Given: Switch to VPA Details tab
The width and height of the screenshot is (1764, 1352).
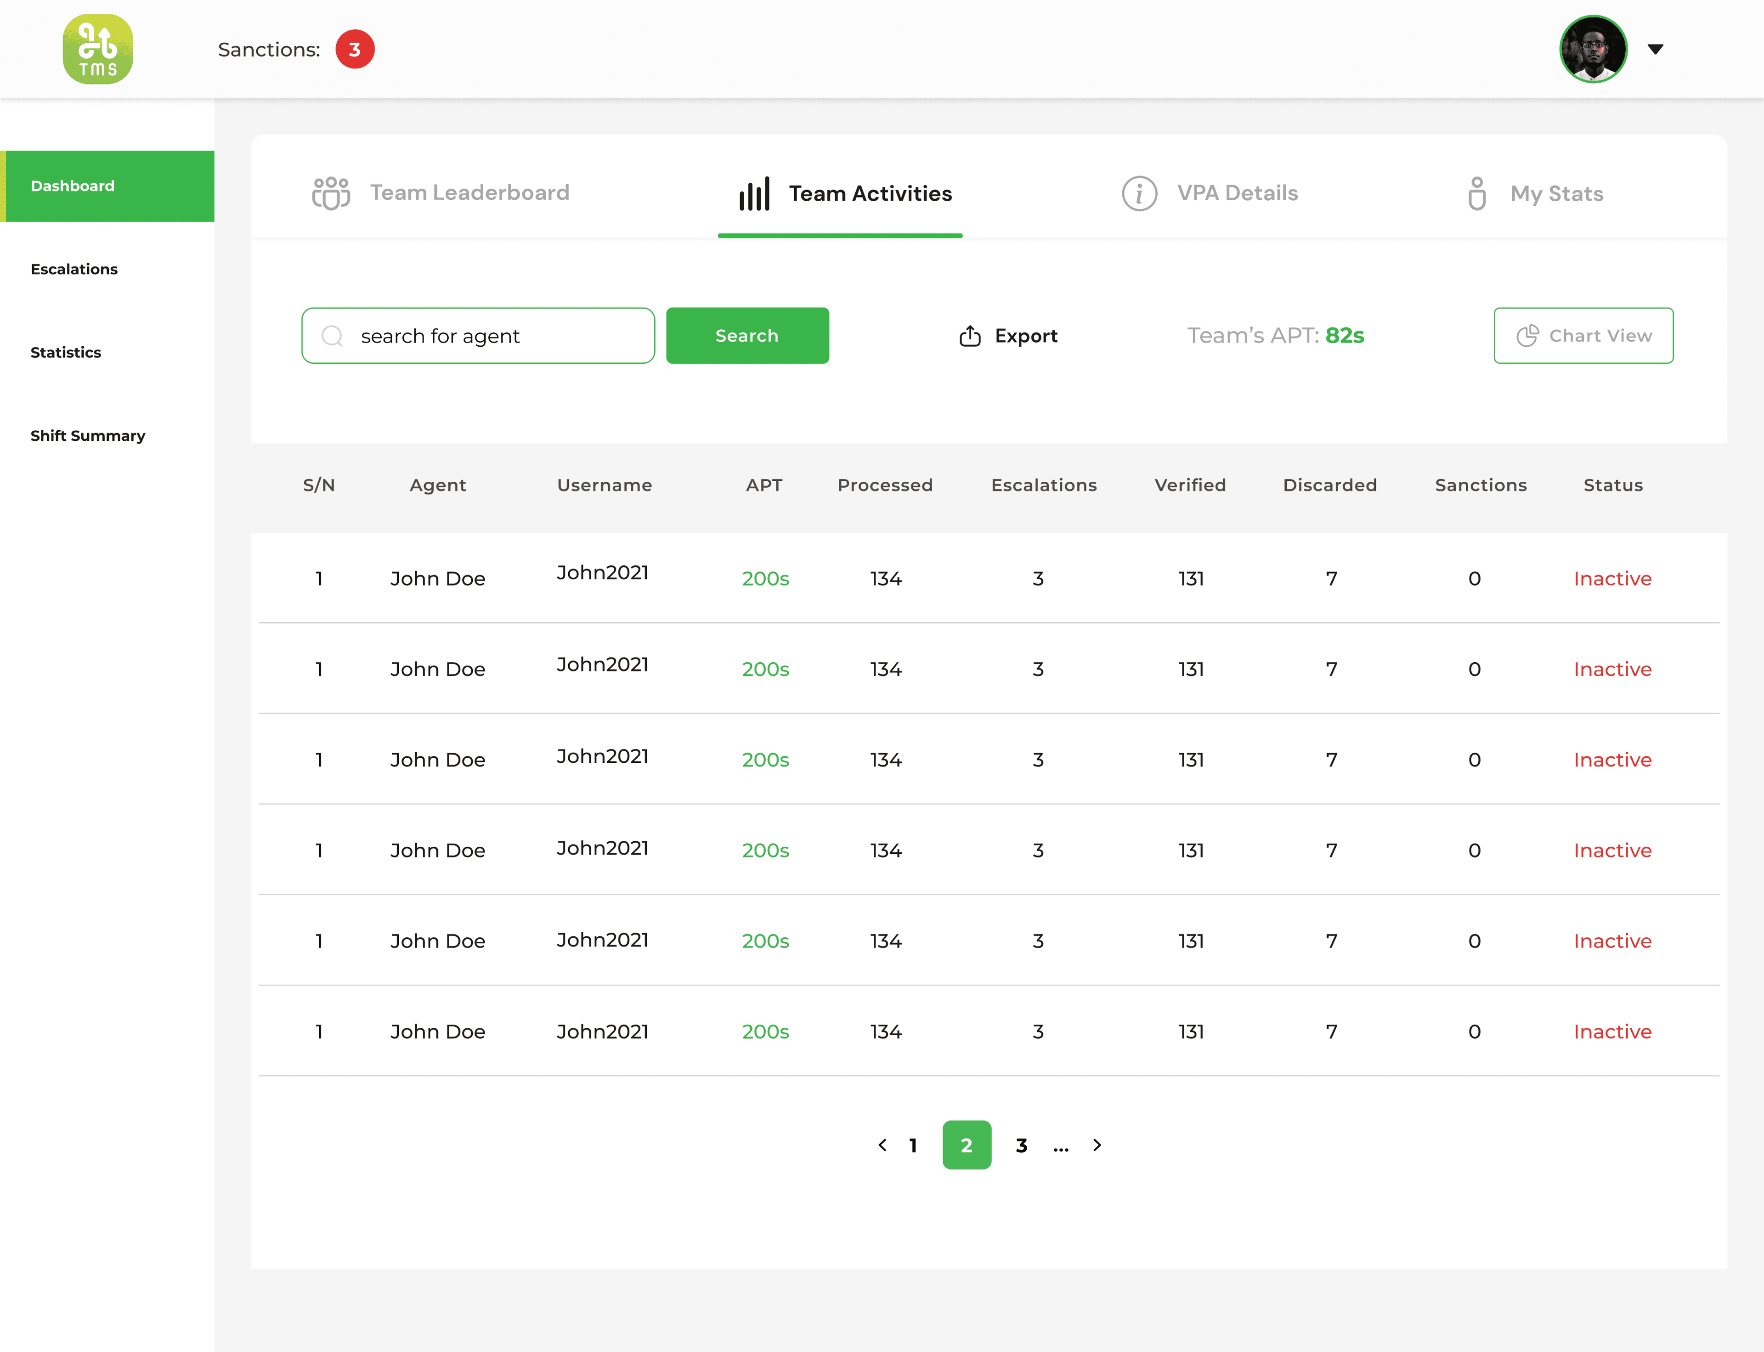Looking at the screenshot, I should (x=1209, y=193).
